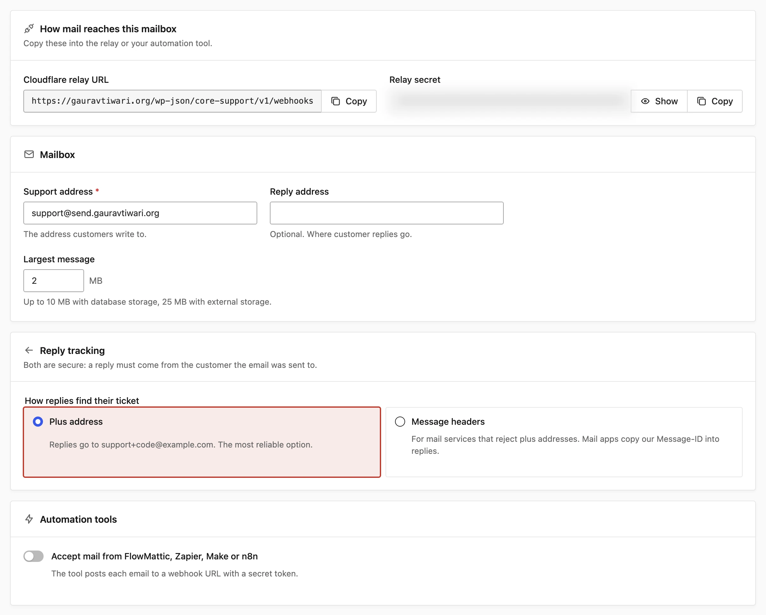
Task: Click the blurred relay secret field
Action: click(x=510, y=101)
